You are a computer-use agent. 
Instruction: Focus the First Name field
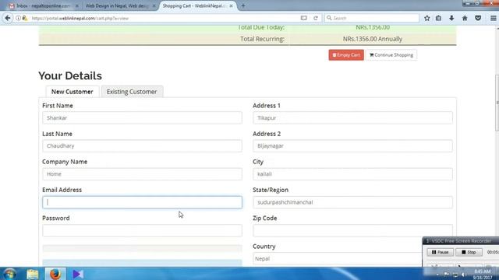coord(142,117)
